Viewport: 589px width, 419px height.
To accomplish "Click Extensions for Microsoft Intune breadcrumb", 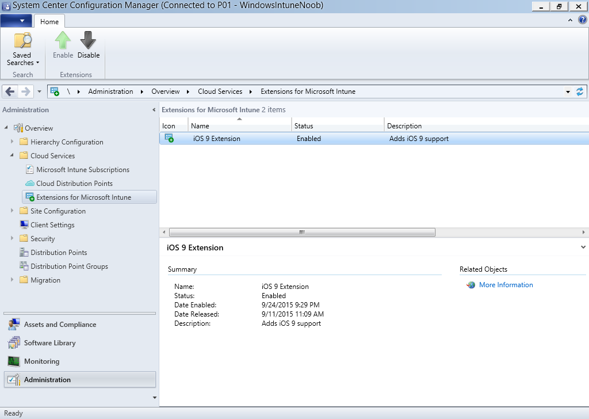I will coord(308,92).
